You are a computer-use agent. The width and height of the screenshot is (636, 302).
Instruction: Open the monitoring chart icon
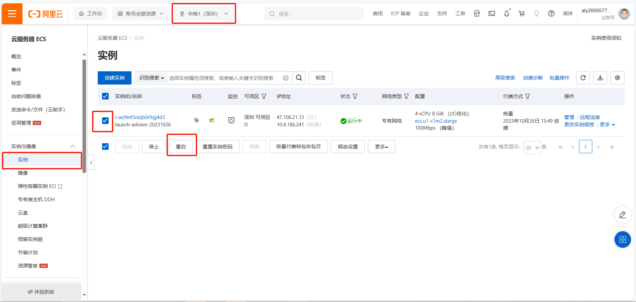(232, 120)
